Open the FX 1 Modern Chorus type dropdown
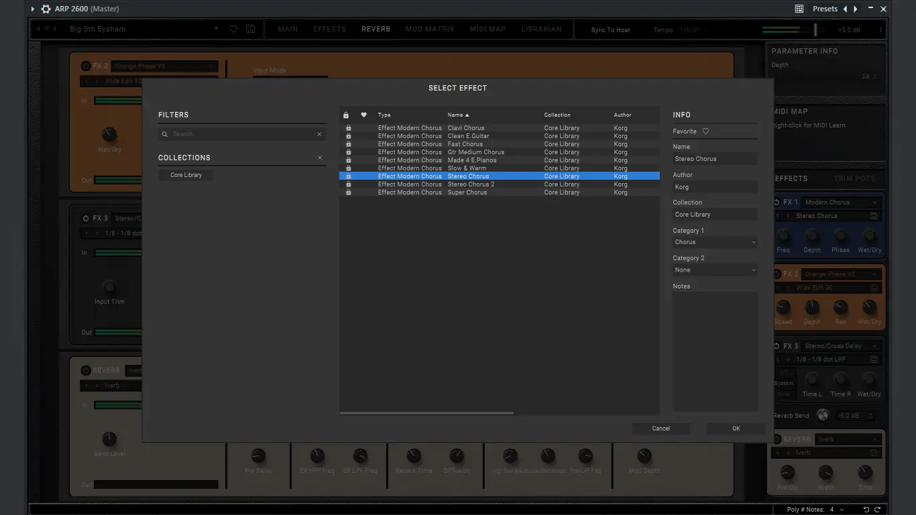Screen dimensions: 916x515 [x=841, y=203]
